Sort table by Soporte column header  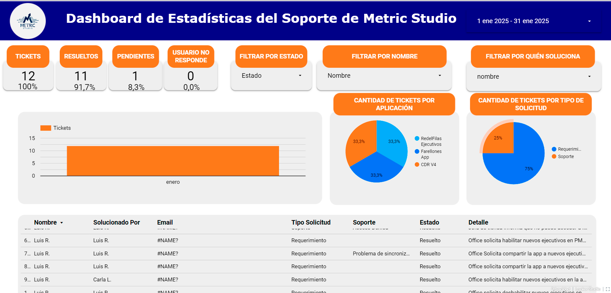pyautogui.click(x=364, y=222)
